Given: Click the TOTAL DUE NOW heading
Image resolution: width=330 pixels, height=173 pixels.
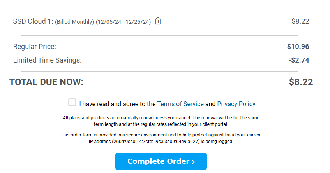Looking at the screenshot, I should click(46, 82).
